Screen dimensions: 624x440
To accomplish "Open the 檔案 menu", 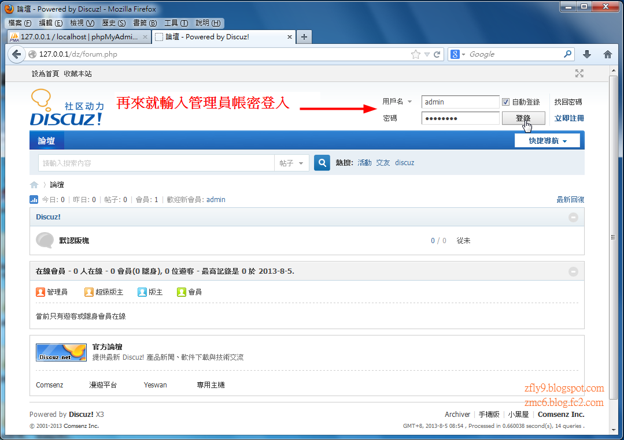I will point(20,23).
